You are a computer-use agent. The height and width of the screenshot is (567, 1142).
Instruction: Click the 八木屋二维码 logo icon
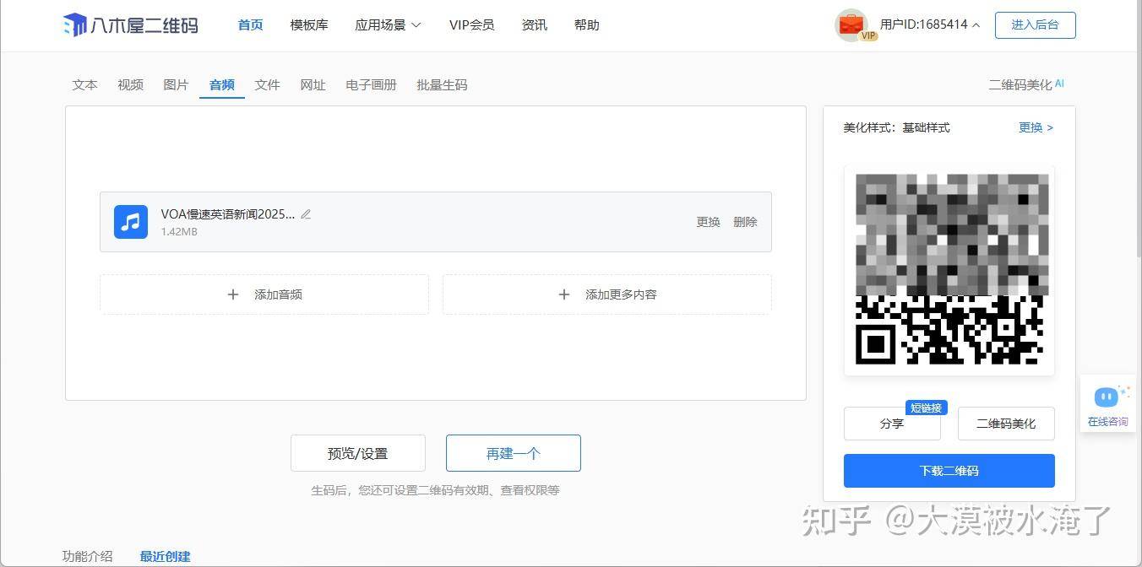click(75, 25)
